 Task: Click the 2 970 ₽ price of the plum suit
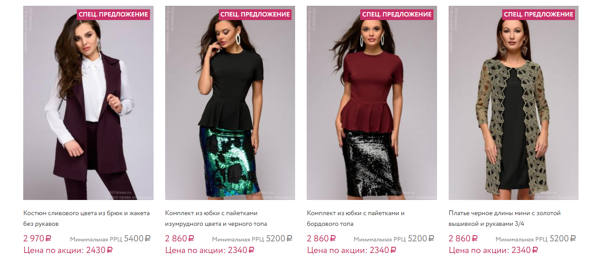click(37, 239)
